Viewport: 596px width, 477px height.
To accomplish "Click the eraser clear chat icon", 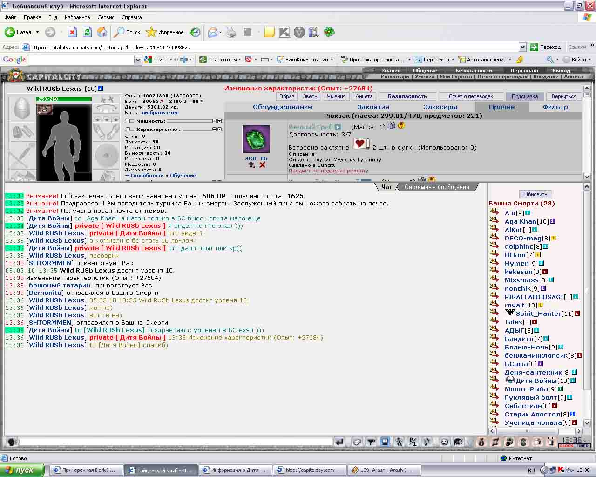I will [358, 442].
